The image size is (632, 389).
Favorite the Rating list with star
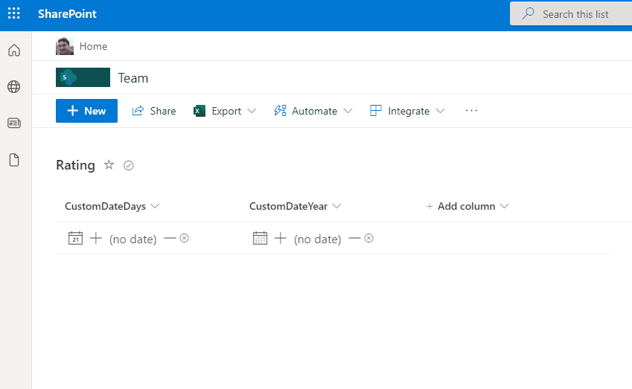tap(109, 165)
